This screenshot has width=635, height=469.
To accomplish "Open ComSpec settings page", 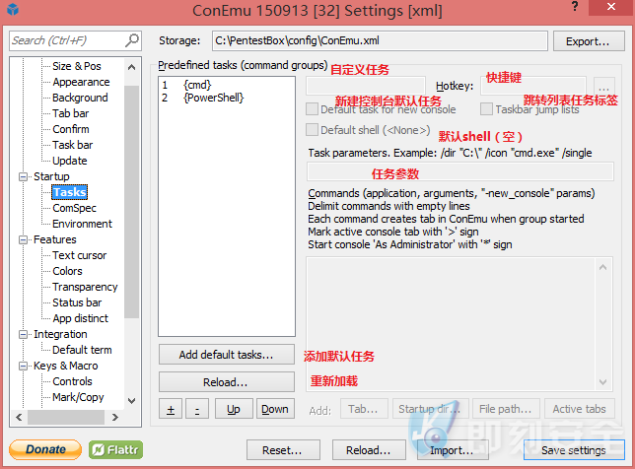I will pos(75,208).
